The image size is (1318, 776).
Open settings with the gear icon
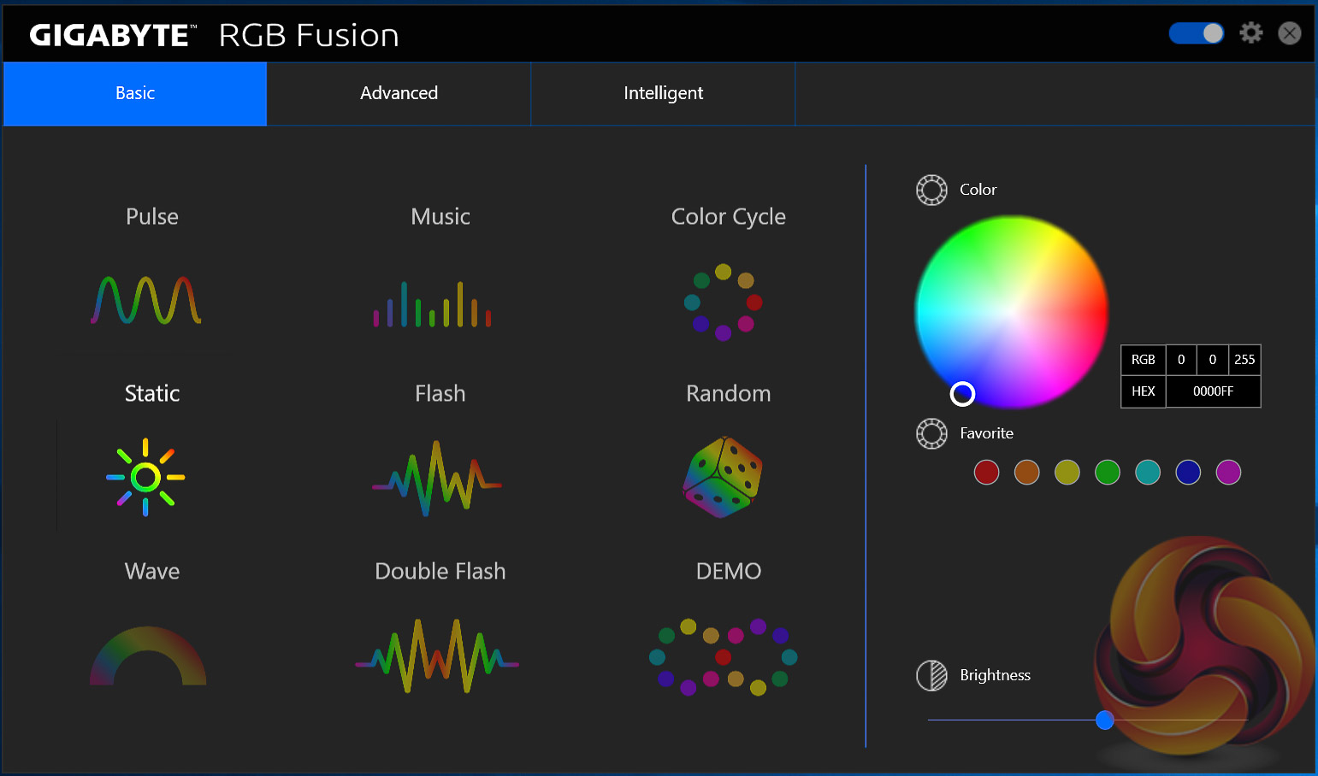(1251, 33)
